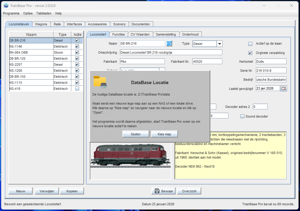Switch to the Onderhoud tab
The image size is (300, 211).
pyautogui.click(x=191, y=34)
